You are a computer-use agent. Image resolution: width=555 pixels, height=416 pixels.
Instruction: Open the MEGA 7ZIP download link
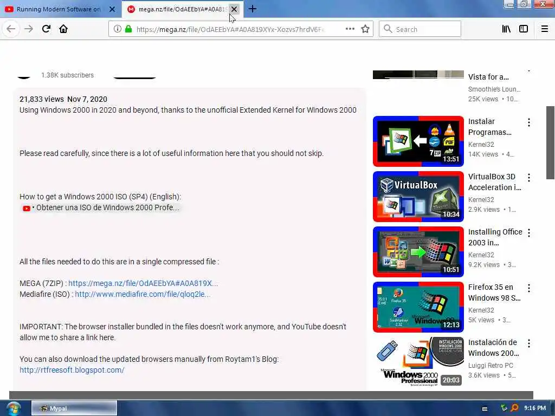[143, 283]
